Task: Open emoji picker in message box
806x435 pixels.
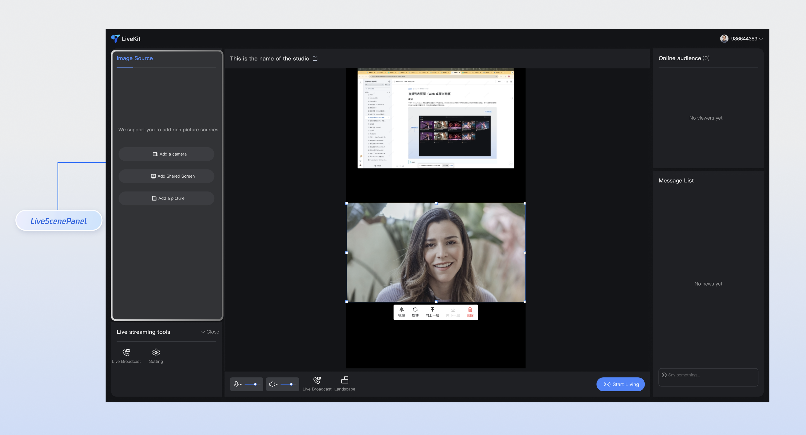Action: coord(664,375)
